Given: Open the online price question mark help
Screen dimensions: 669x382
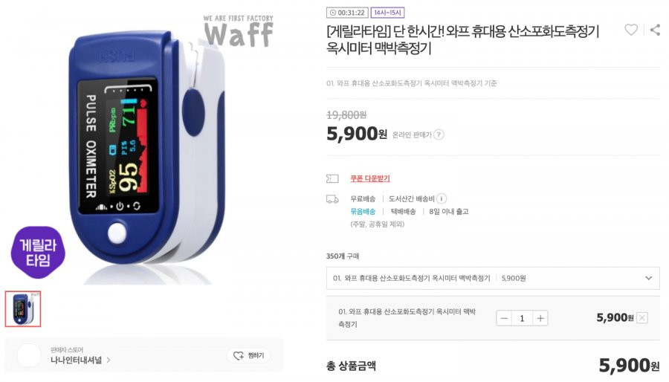Looking at the screenshot, I should (x=439, y=135).
